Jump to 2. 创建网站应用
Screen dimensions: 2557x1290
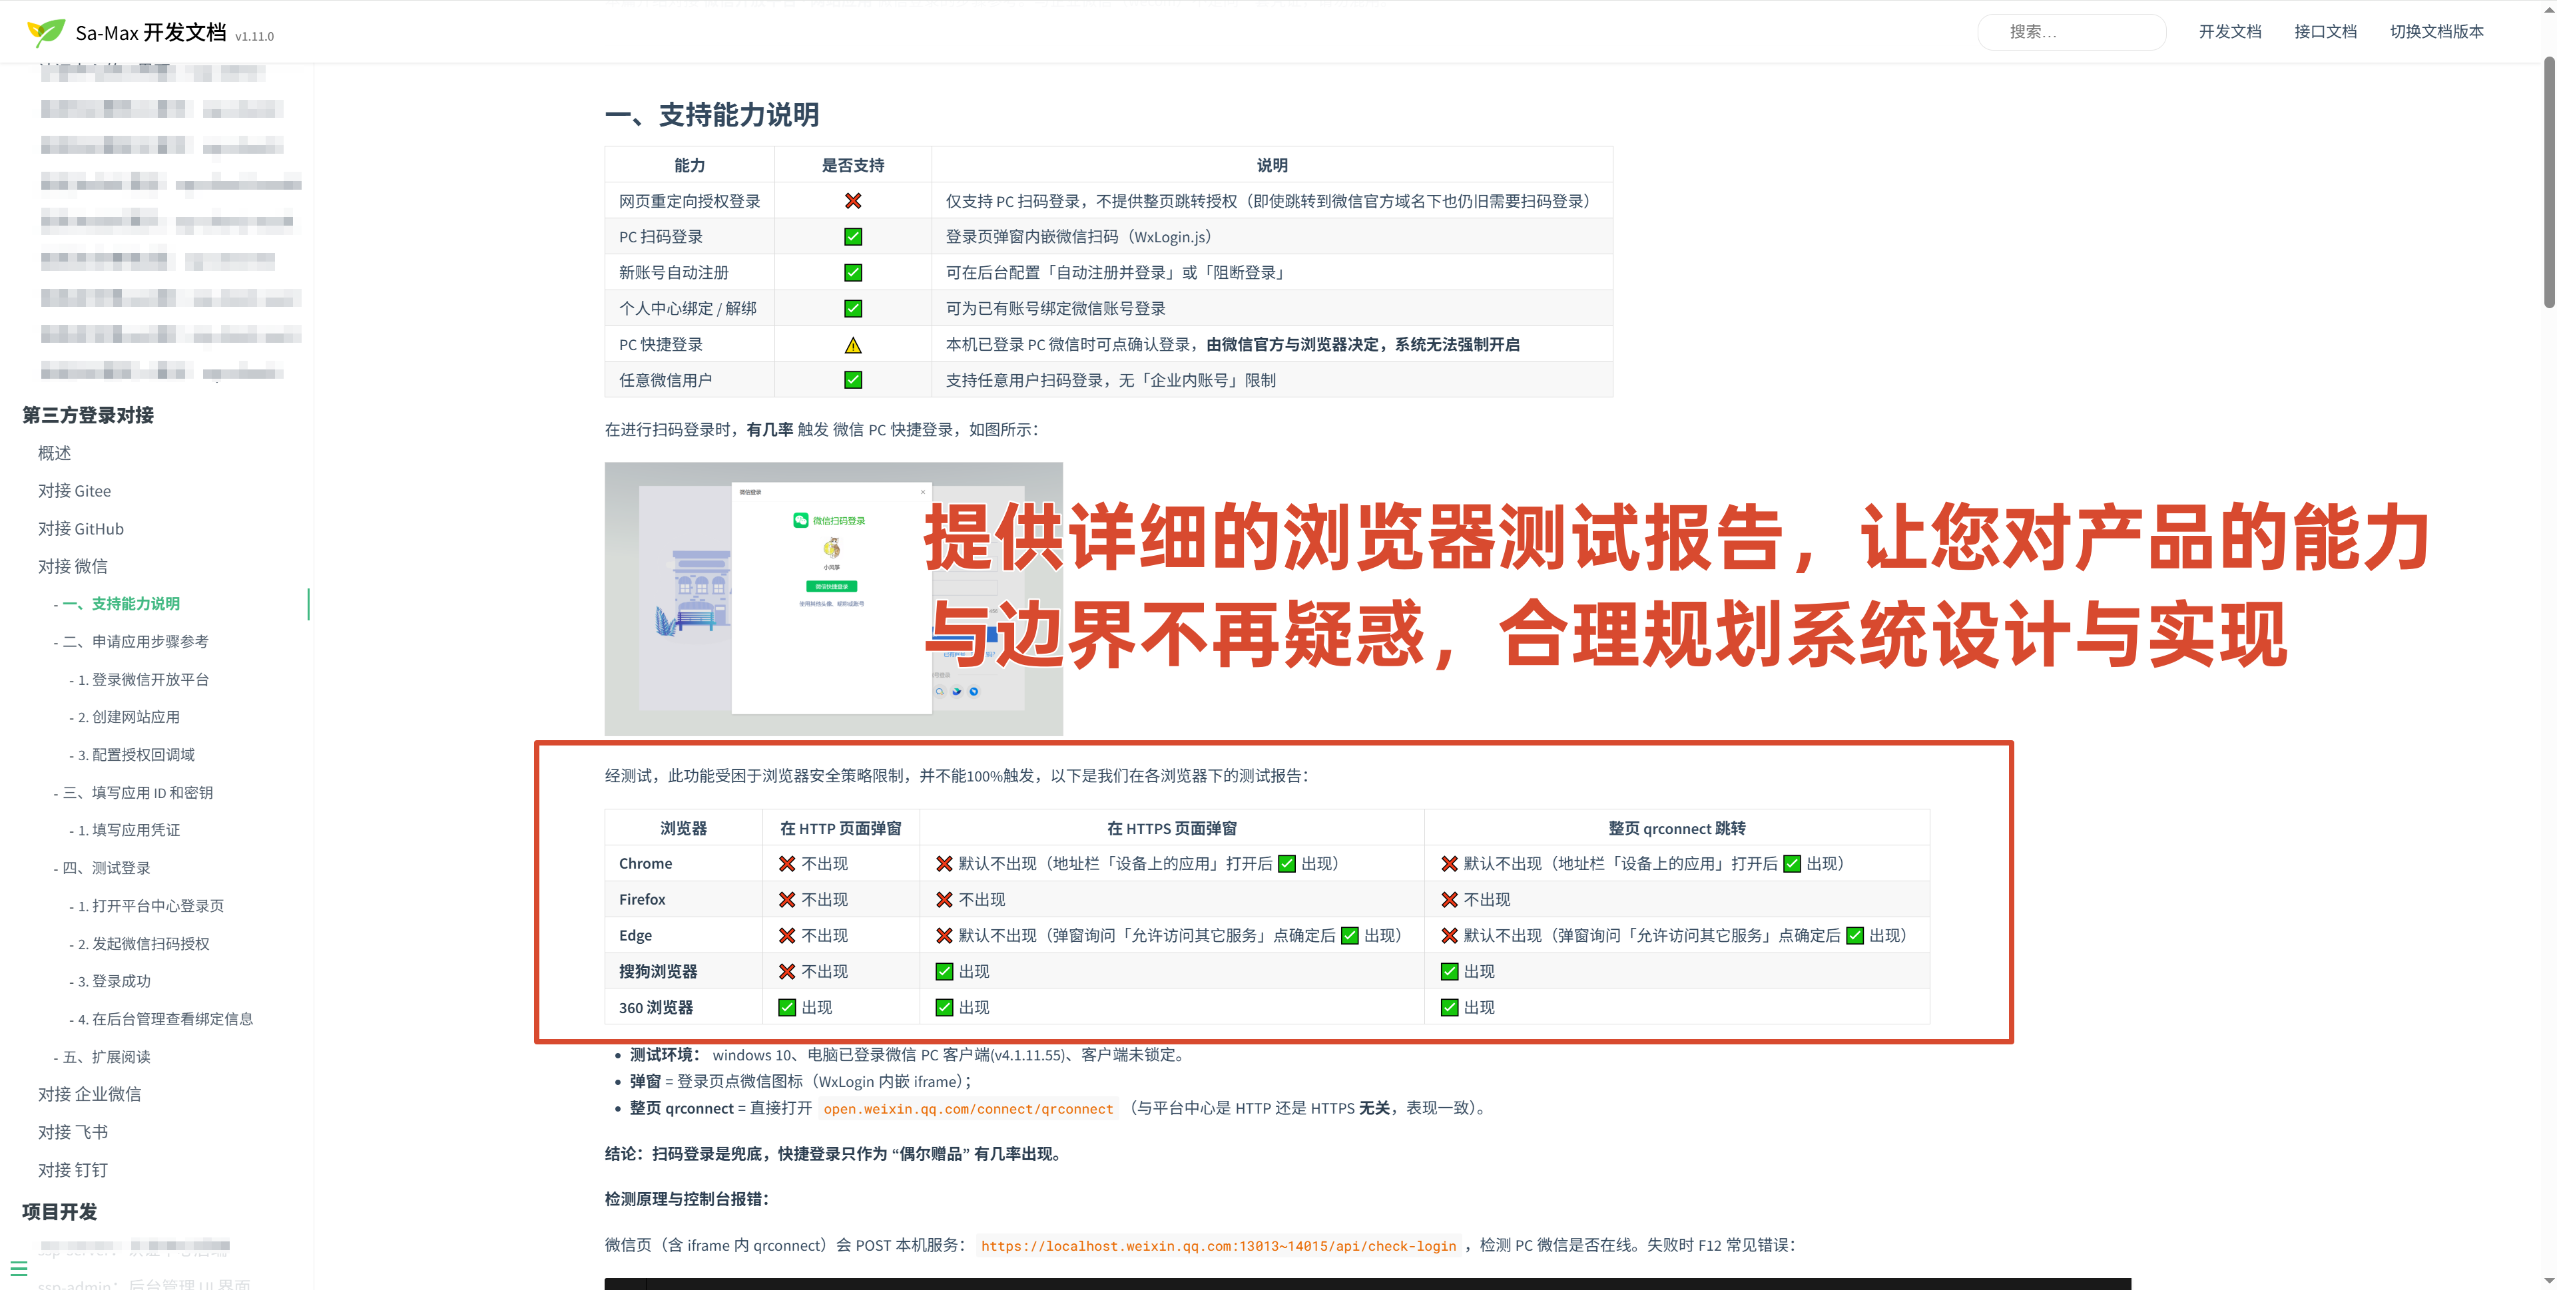pyautogui.click(x=128, y=716)
